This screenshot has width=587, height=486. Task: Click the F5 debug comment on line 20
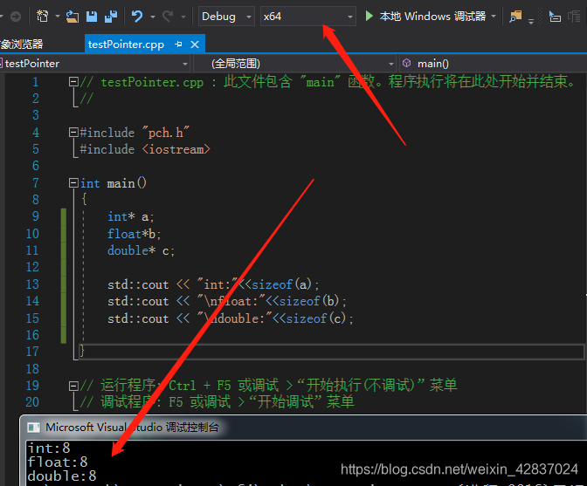click(x=217, y=402)
